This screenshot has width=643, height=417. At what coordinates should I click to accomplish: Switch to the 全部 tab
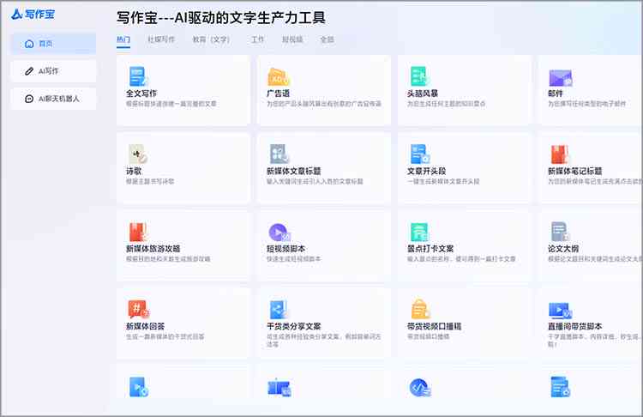327,39
